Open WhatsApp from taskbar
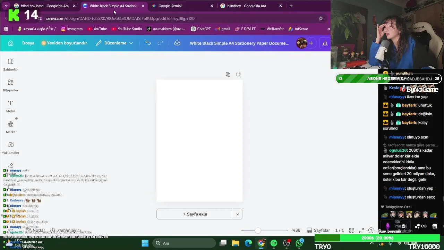This screenshot has width=444, height=250. tap(299, 243)
